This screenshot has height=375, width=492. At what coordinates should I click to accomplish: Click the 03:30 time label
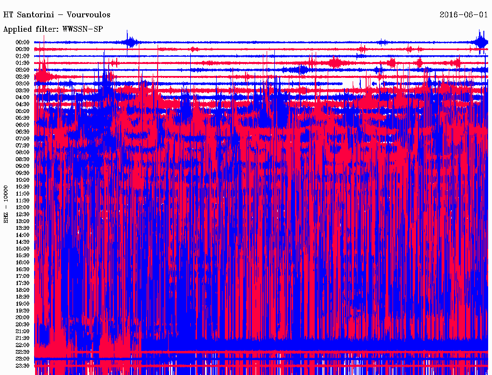click(x=23, y=90)
